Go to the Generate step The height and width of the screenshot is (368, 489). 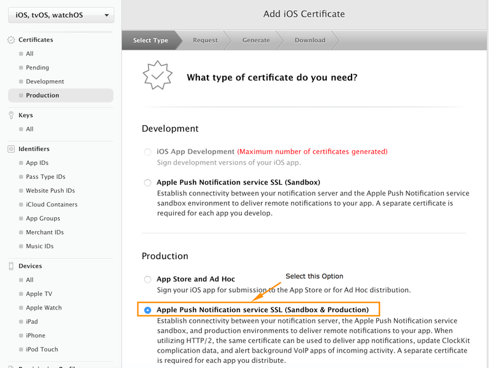(256, 40)
